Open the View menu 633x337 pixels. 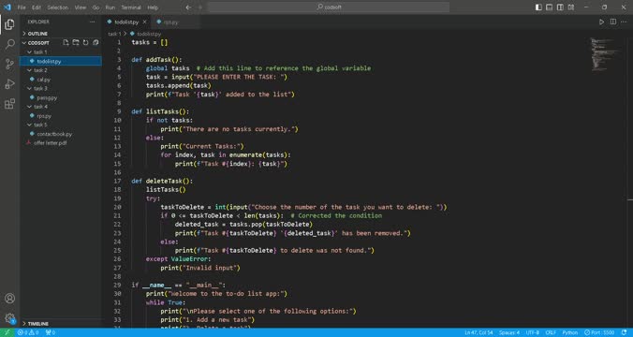(81, 7)
